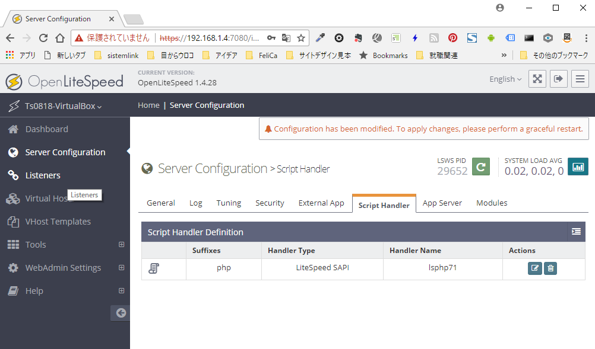Click the Dashboard home icon

pyautogui.click(x=13, y=129)
